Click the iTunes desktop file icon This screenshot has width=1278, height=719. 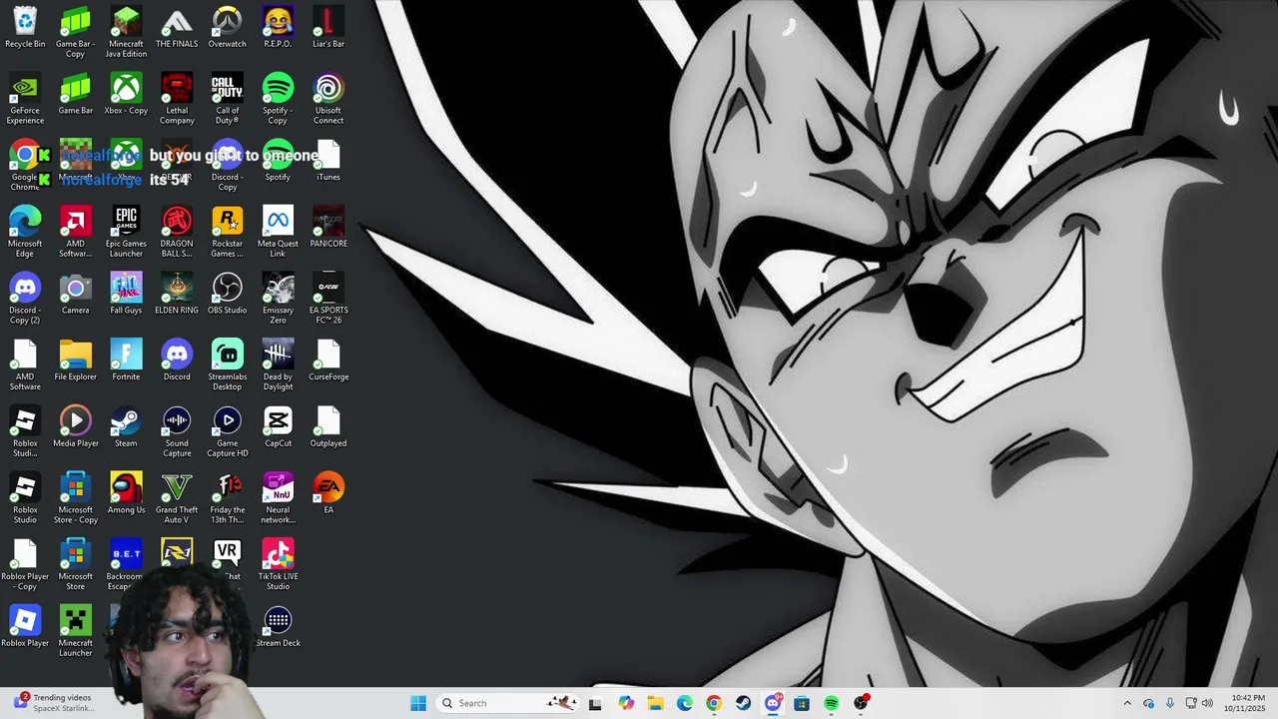pyautogui.click(x=328, y=161)
